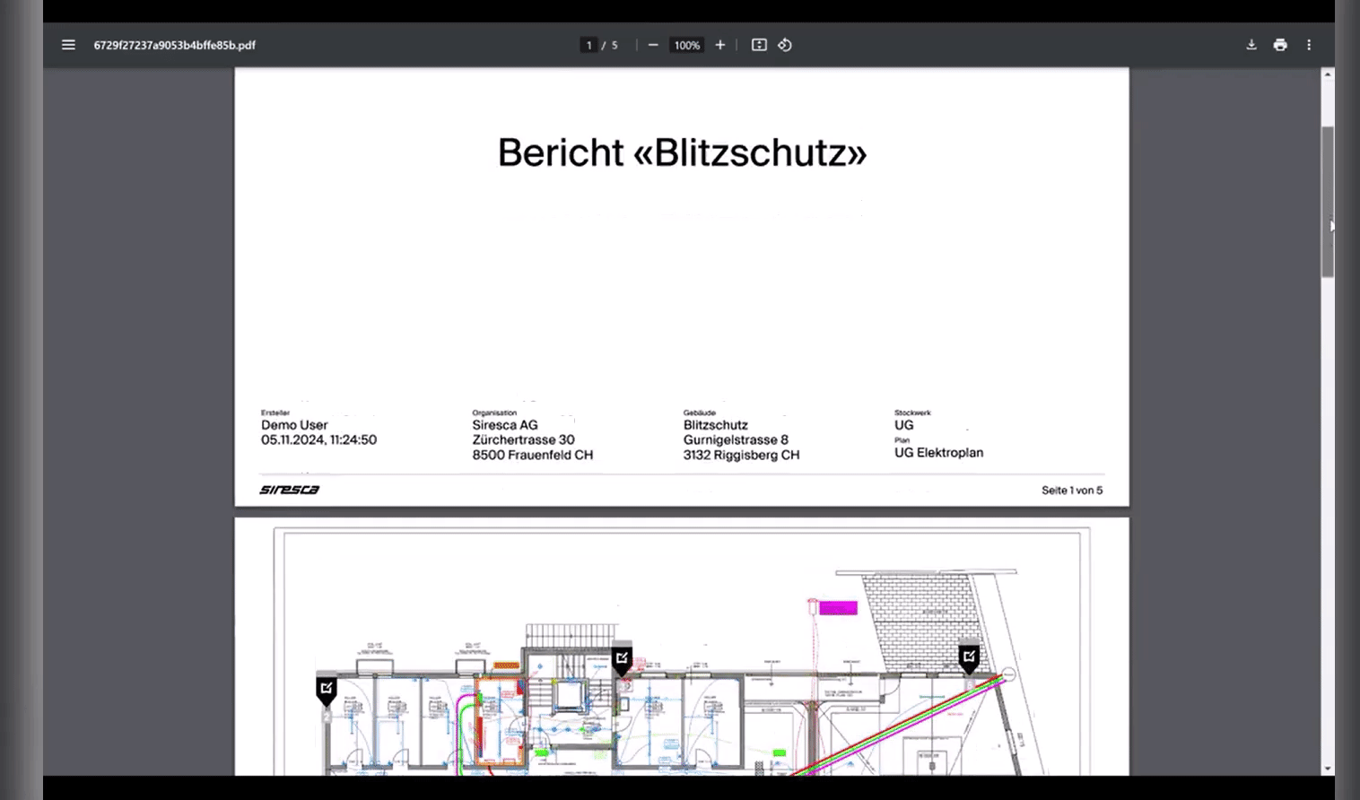
Task: Rotate the PDF counterclockwise
Action: [785, 45]
